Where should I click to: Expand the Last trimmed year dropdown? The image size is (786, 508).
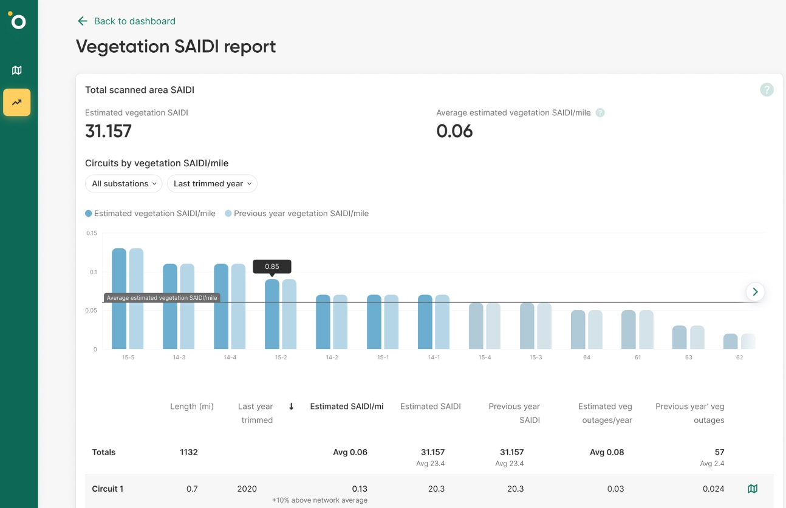click(212, 184)
